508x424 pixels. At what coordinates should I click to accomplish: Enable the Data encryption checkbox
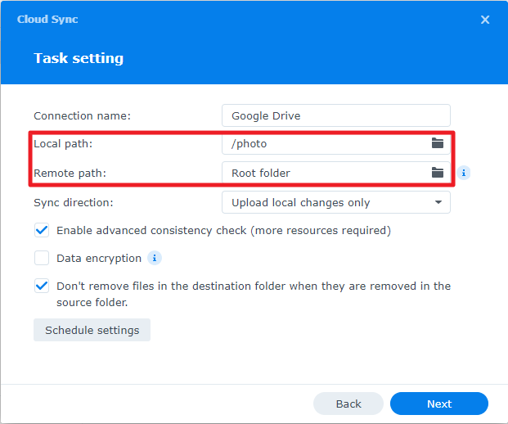click(x=42, y=258)
